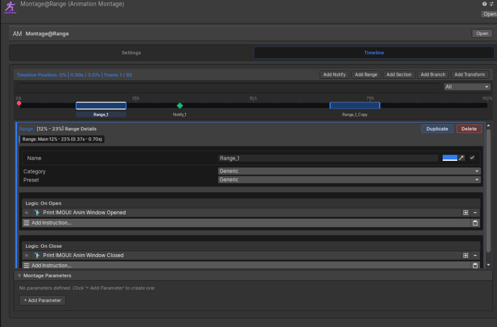Select the Range_1_Copy block on timeline
Image resolution: width=497 pixels, height=327 pixels.
tap(355, 105)
